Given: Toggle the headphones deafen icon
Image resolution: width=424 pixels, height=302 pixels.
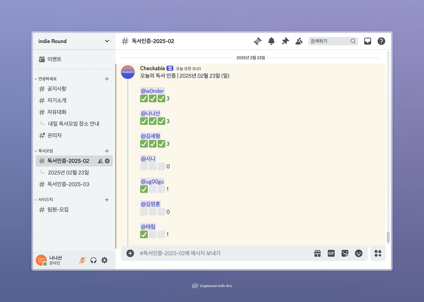Looking at the screenshot, I should pyautogui.click(x=93, y=260).
